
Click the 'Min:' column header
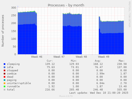point(74,61)
